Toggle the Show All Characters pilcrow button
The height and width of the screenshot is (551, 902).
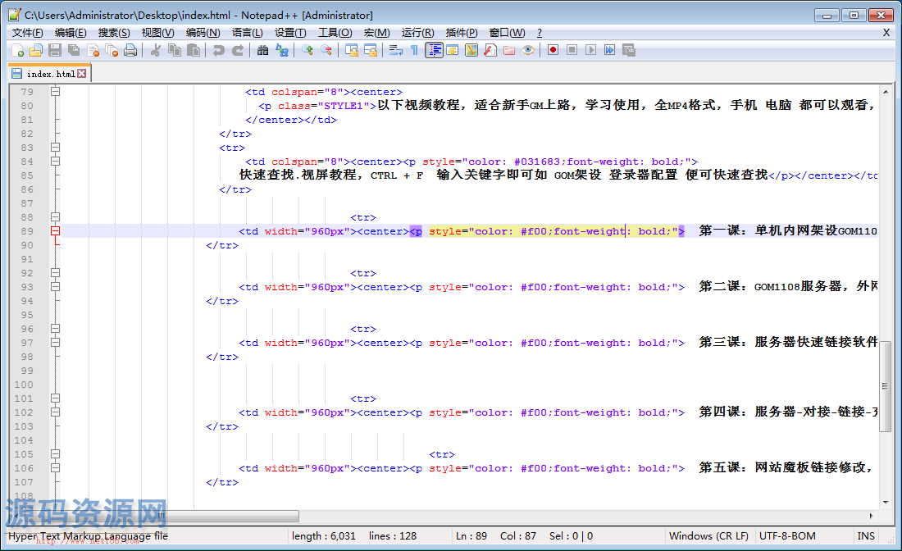pos(414,50)
